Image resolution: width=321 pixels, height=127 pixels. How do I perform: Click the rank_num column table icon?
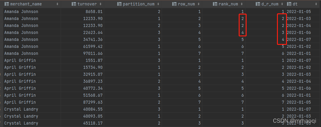(215, 4)
